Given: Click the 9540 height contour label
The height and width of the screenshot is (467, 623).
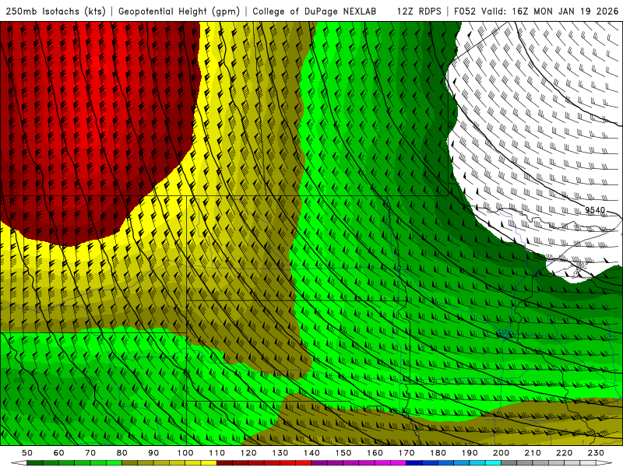Looking at the screenshot, I should click(595, 209).
